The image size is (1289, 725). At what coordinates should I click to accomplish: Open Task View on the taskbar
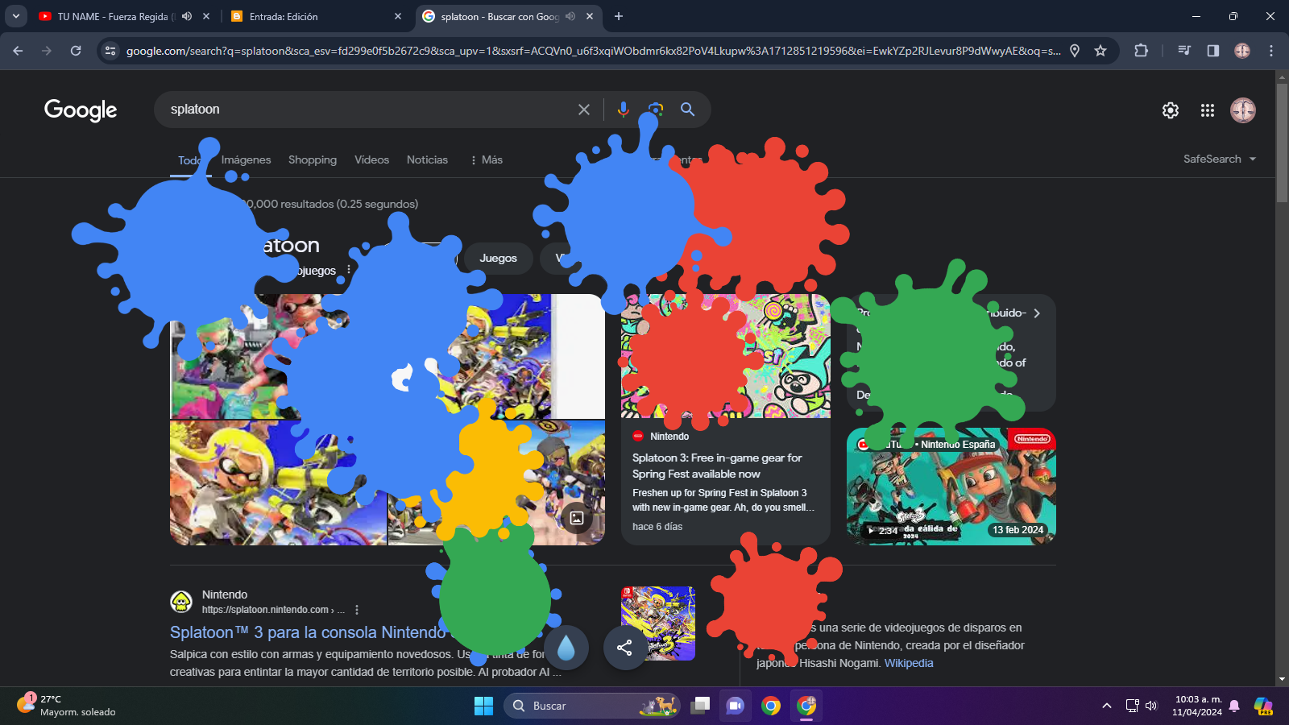point(700,706)
